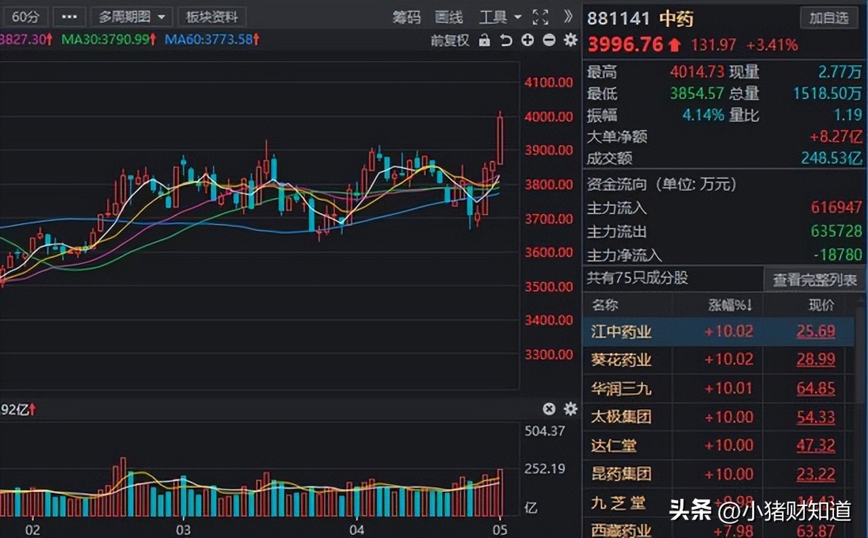Image resolution: width=868 pixels, height=538 pixels.
Task: Toggle the chart price lock
Action: tap(484, 40)
